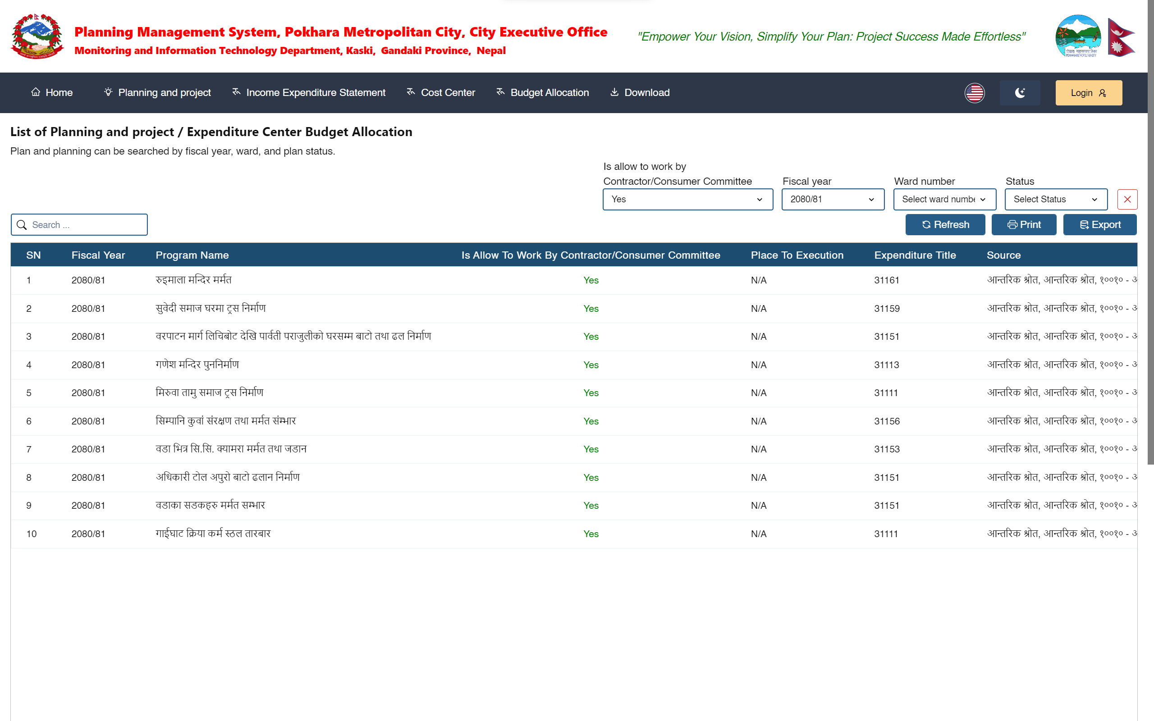1154x721 pixels.
Task: Click the Nepal government emblem
Action: tap(37, 36)
